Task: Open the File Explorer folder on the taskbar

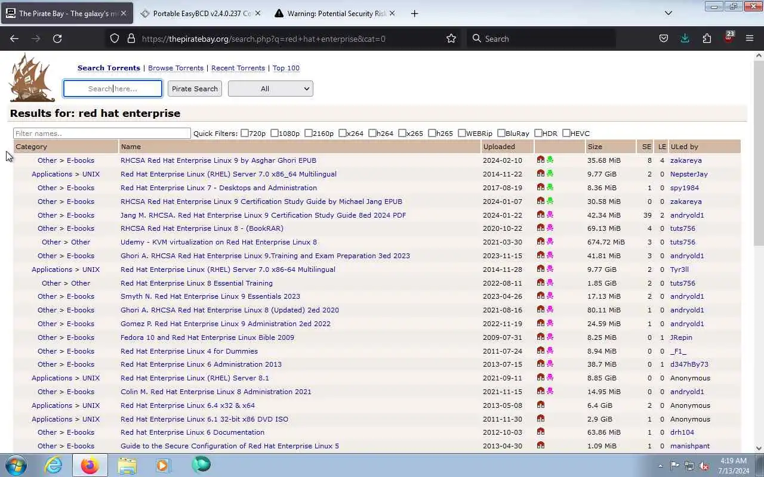Action: [x=127, y=465]
